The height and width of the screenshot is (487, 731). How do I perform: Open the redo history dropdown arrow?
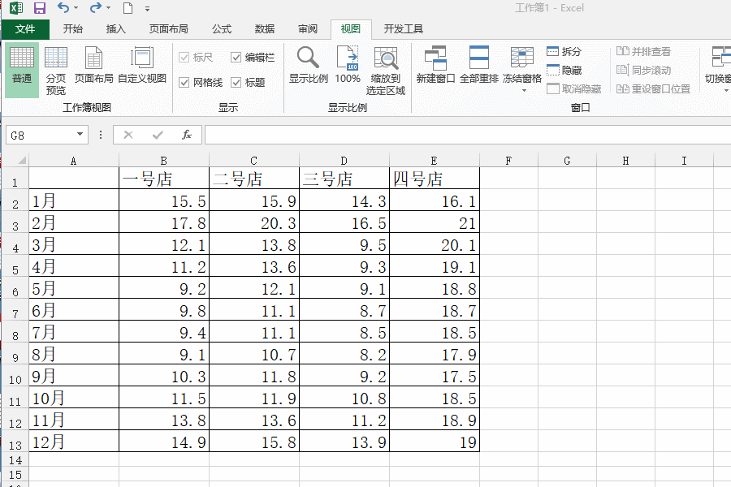109,8
